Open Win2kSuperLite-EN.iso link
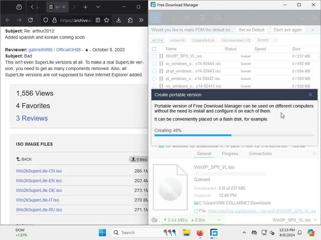 [x=39, y=181]
